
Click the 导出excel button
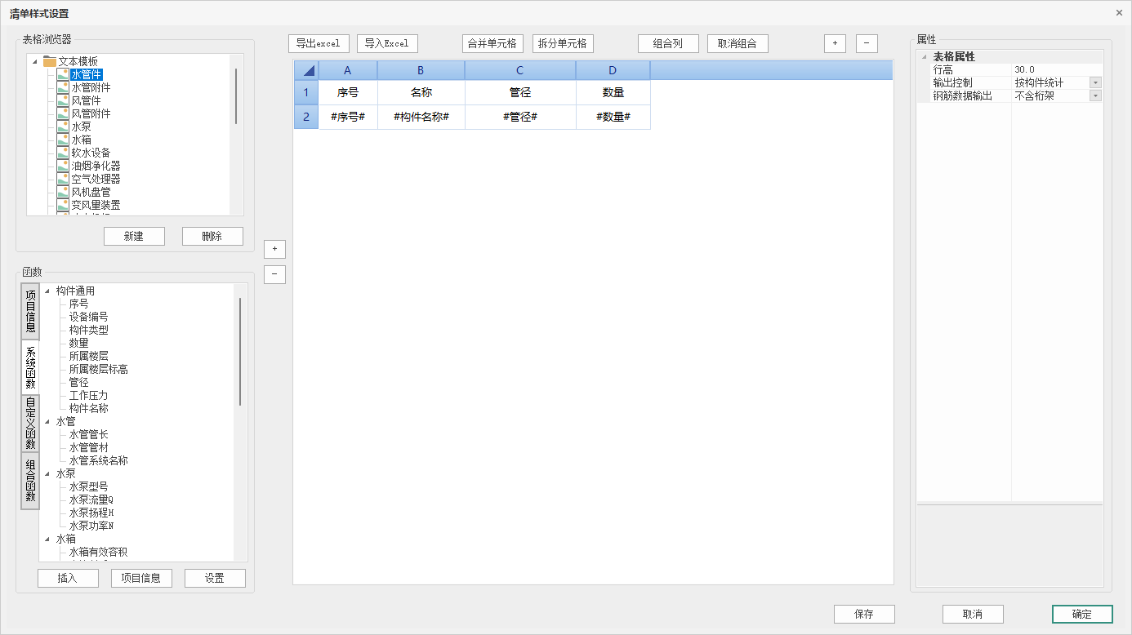[319, 43]
